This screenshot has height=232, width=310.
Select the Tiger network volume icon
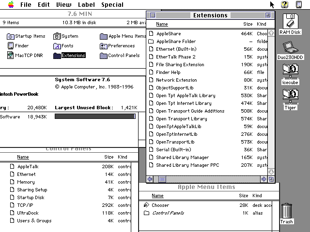pos(290,97)
